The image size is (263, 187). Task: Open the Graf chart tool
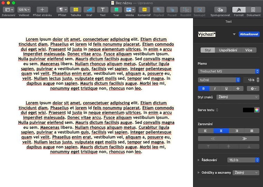89,10
